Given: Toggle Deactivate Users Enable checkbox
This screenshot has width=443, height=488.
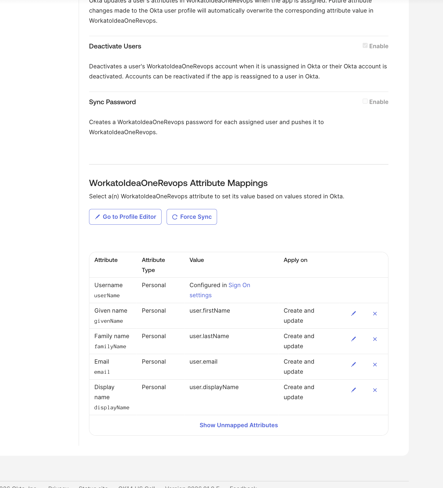Looking at the screenshot, I should click(365, 45).
